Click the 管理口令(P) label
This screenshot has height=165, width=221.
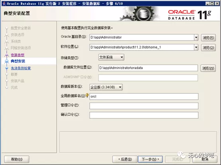click(x=70, y=105)
